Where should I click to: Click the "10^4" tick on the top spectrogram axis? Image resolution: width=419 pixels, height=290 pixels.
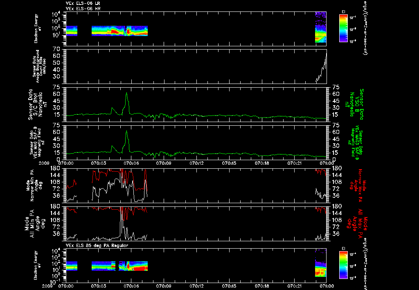(56, 14)
